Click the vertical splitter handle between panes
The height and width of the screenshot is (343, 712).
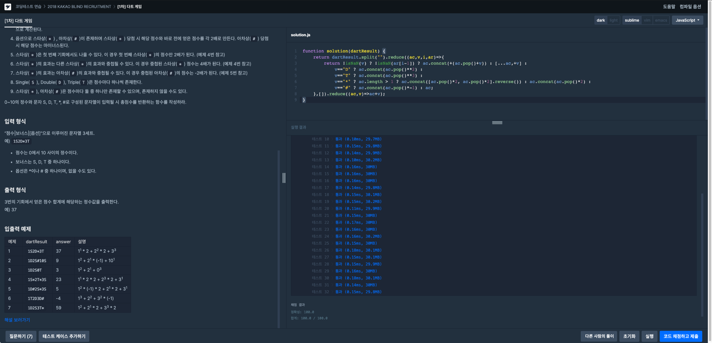click(284, 178)
